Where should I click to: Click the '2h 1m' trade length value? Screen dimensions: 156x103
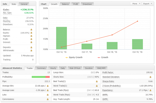click(96, 99)
